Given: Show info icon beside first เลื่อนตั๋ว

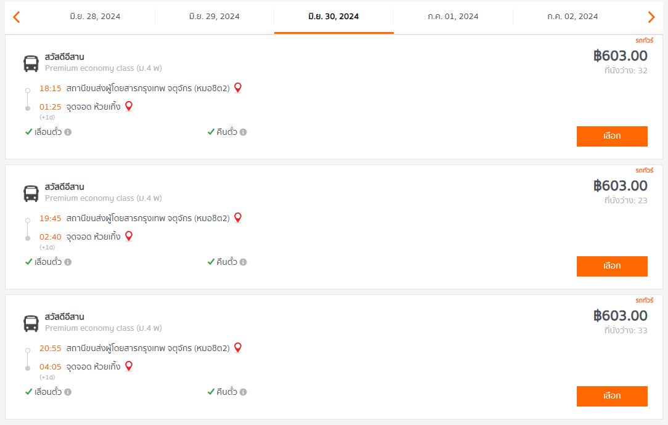Looking at the screenshot, I should coord(68,132).
